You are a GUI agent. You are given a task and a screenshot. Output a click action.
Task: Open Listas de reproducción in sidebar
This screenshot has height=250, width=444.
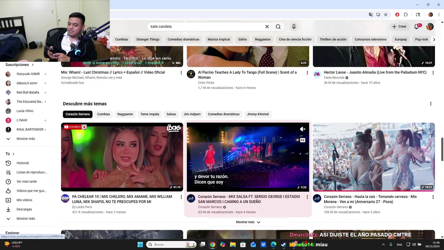click(x=26, y=172)
